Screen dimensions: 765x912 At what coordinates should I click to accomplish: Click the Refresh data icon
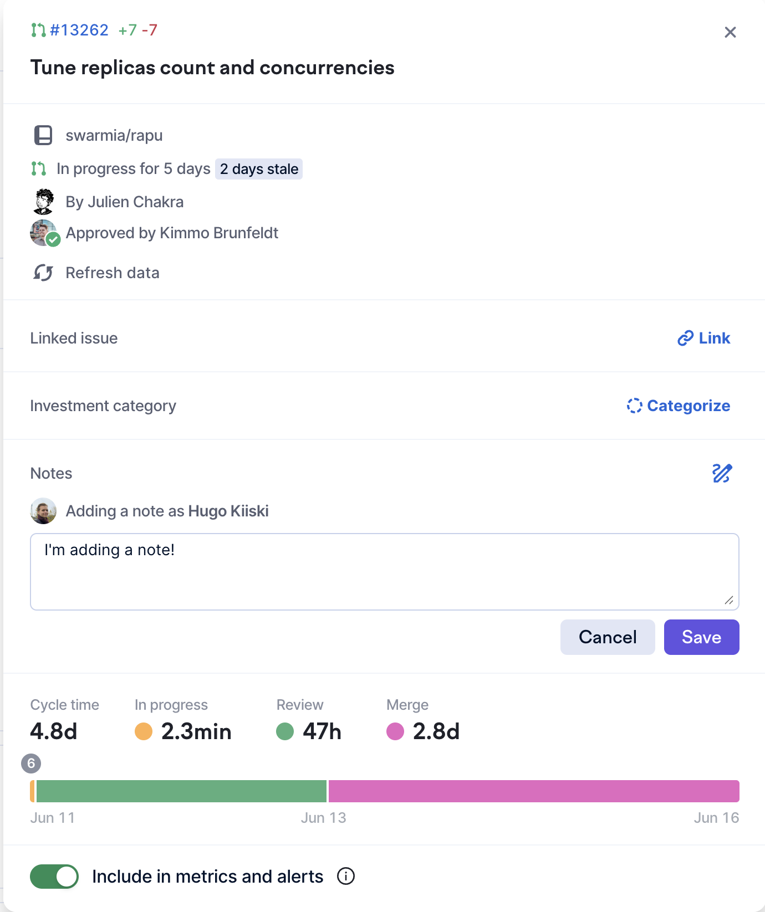(x=43, y=273)
